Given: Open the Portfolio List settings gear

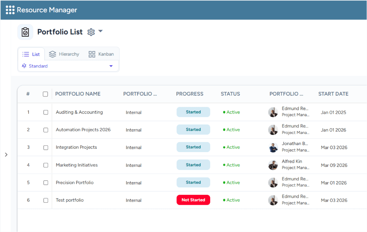Looking at the screenshot, I should pyautogui.click(x=91, y=32).
